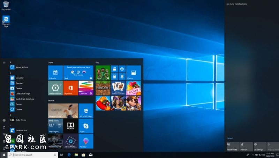This screenshot has height=158, width=279.
Task: Open the Microsoft Edge desktop shortcut
Action: pos(6,21)
